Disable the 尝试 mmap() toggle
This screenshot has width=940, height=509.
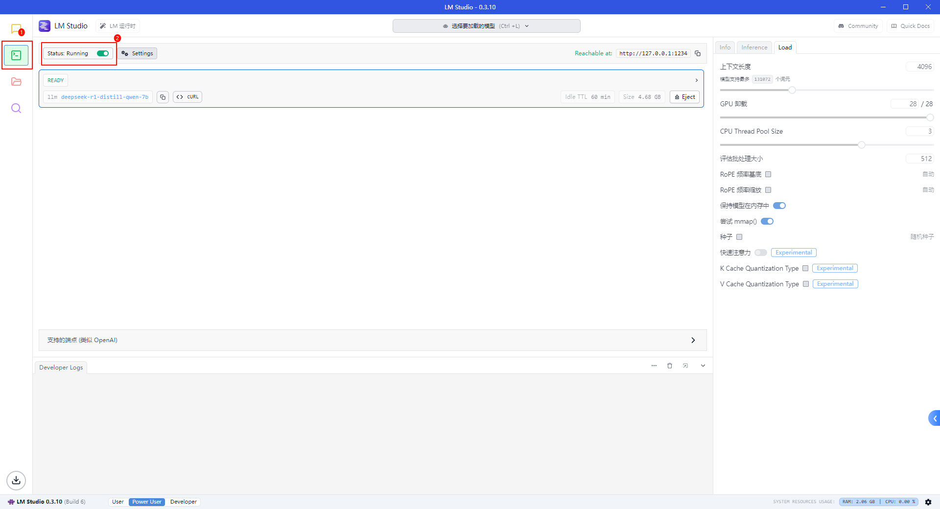[x=767, y=221]
